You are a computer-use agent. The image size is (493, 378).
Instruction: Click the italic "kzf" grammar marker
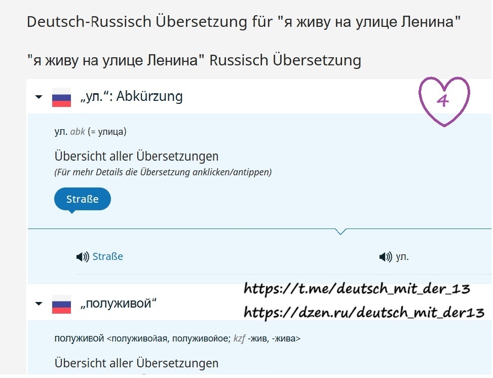coord(240,338)
